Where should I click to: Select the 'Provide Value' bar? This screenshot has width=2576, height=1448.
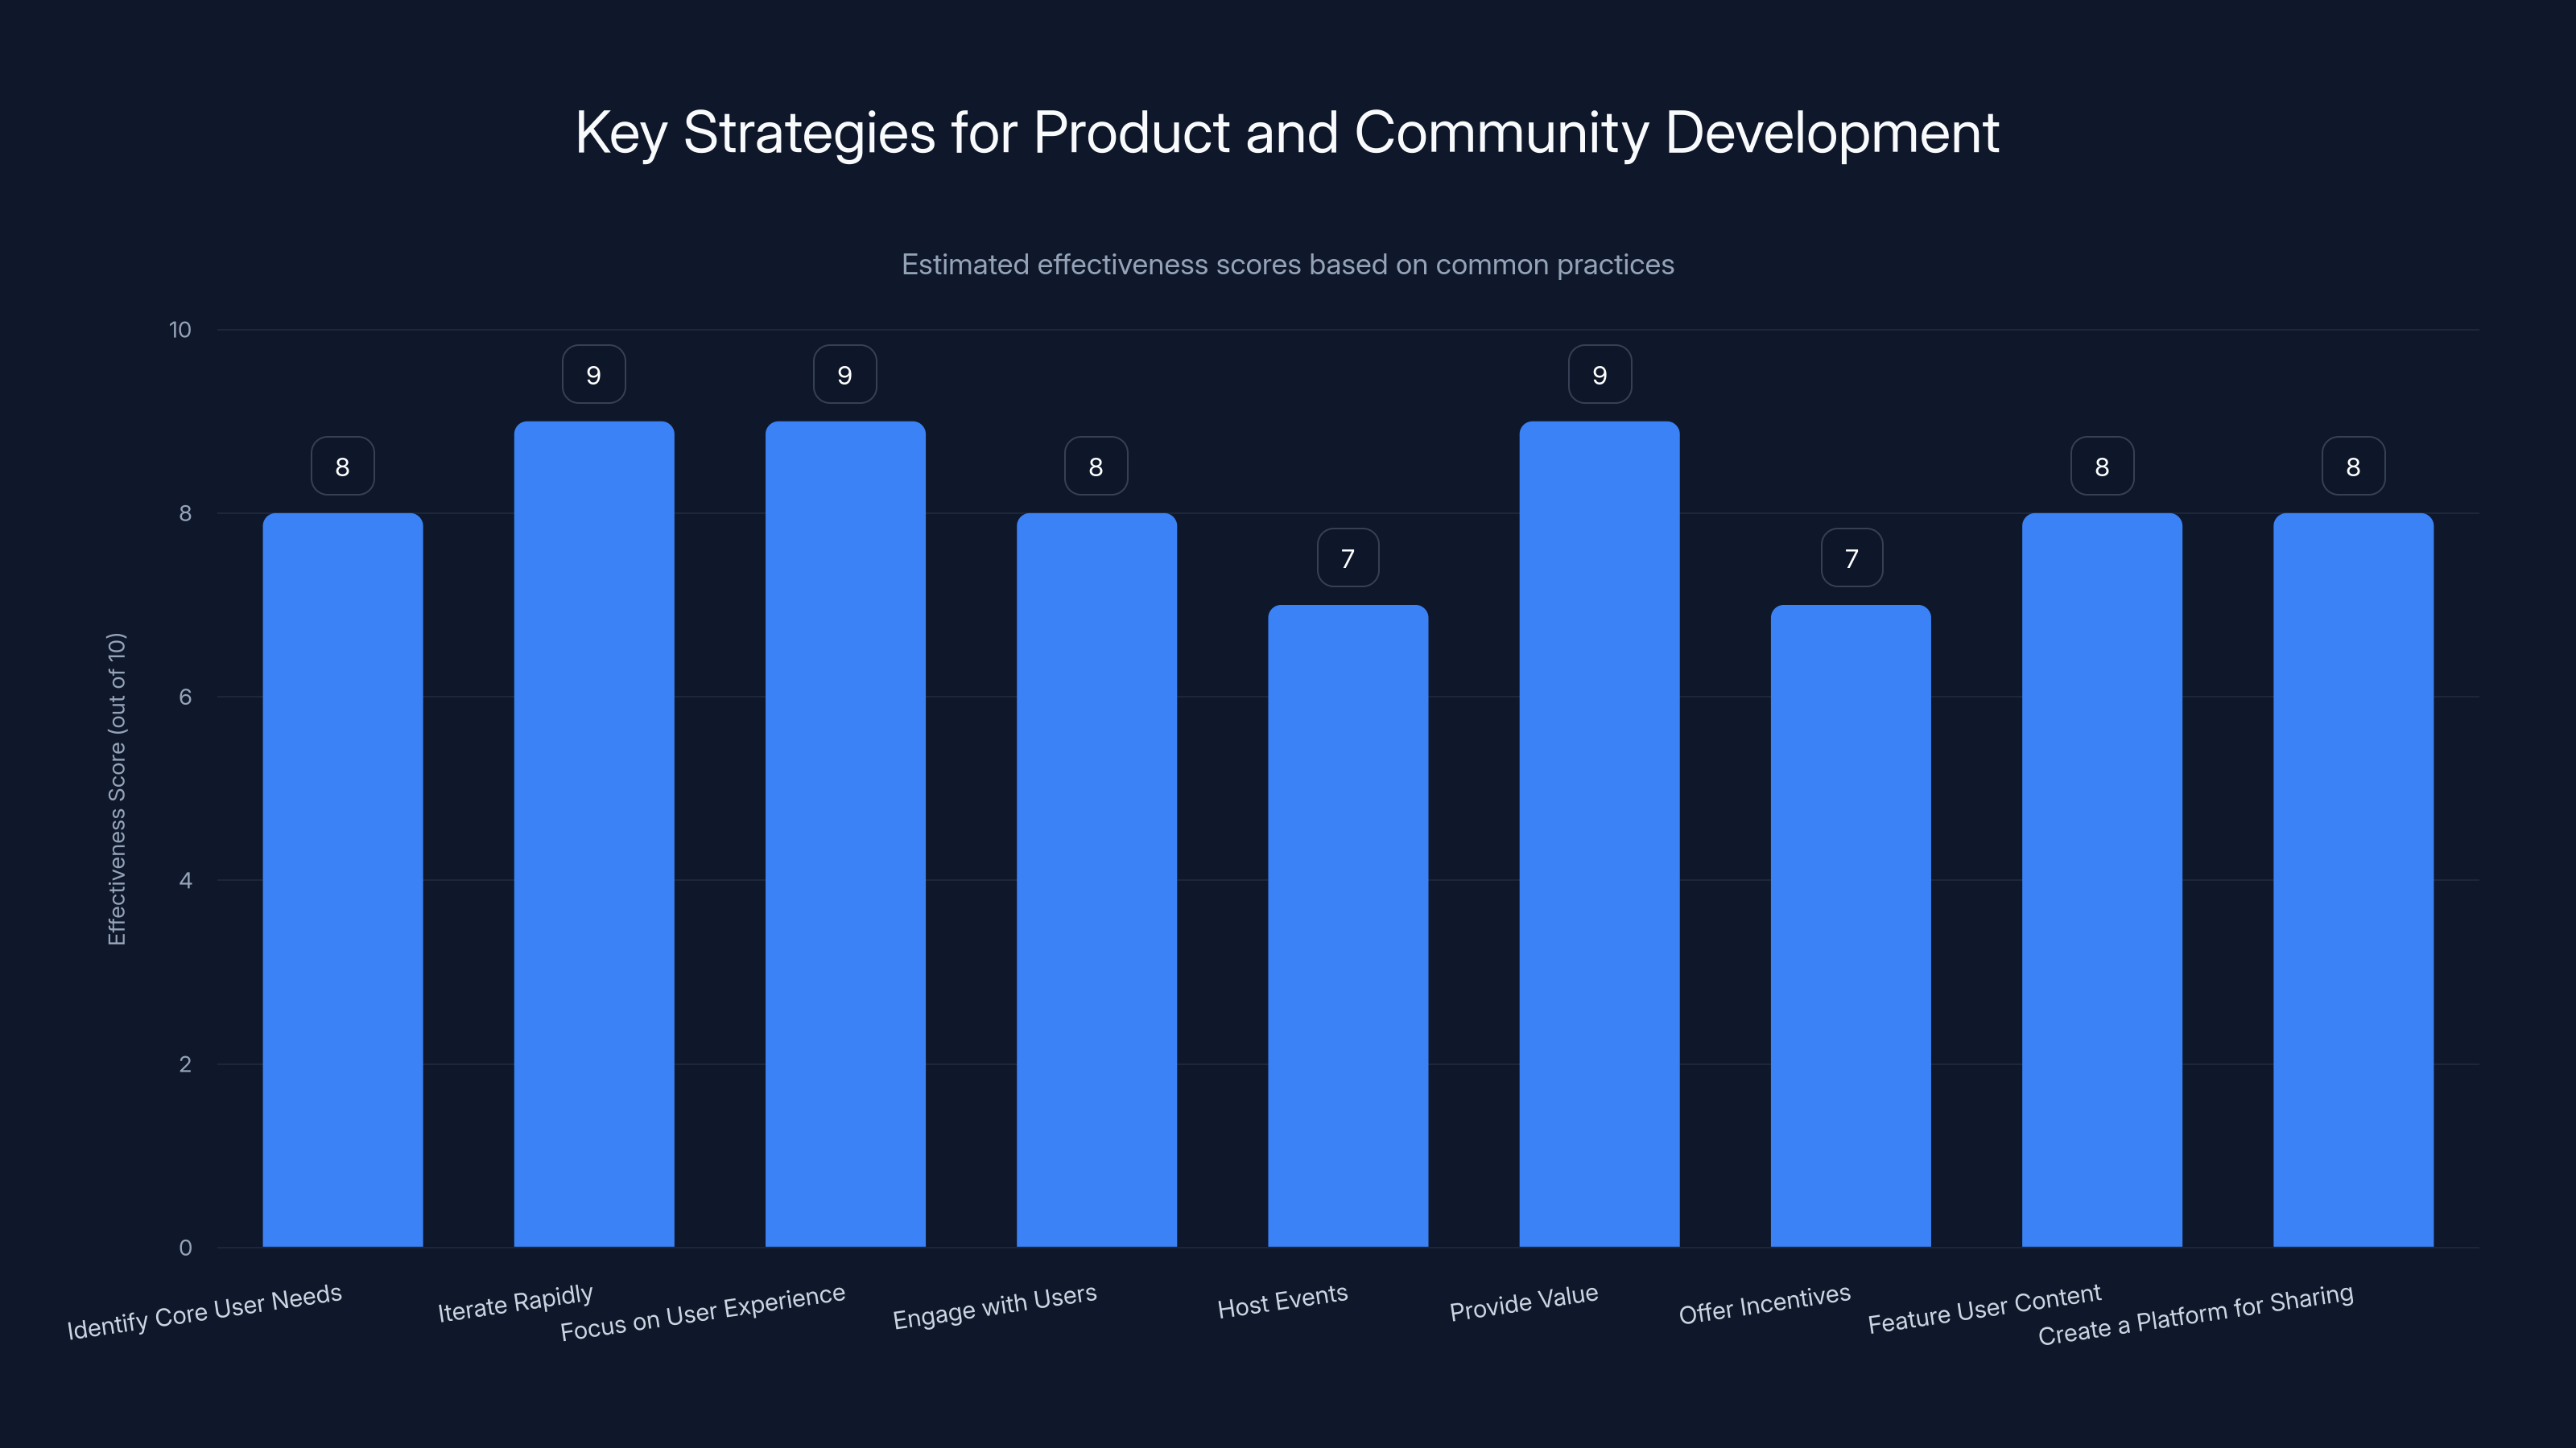tap(1599, 833)
